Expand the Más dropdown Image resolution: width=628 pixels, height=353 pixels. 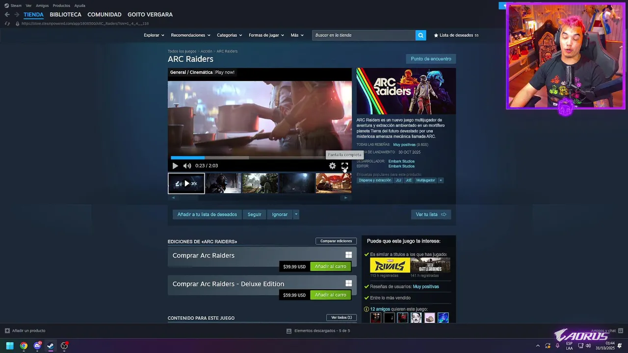click(297, 35)
